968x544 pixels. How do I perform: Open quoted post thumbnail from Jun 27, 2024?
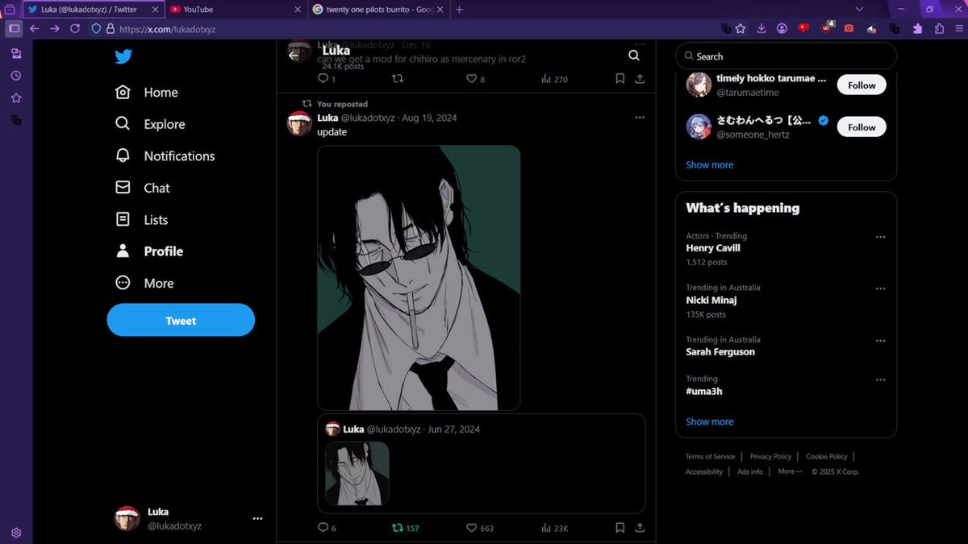click(x=357, y=474)
